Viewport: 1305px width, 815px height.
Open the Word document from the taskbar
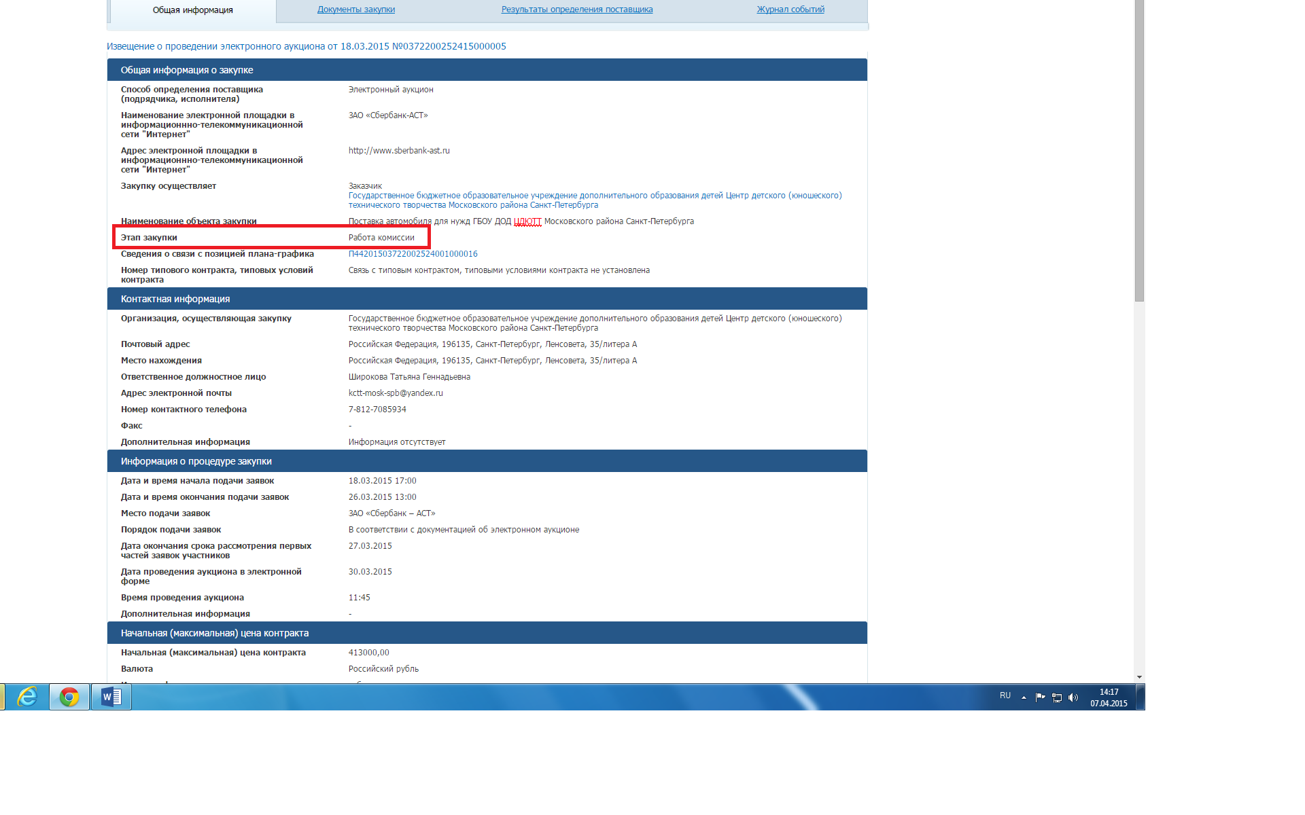[111, 697]
